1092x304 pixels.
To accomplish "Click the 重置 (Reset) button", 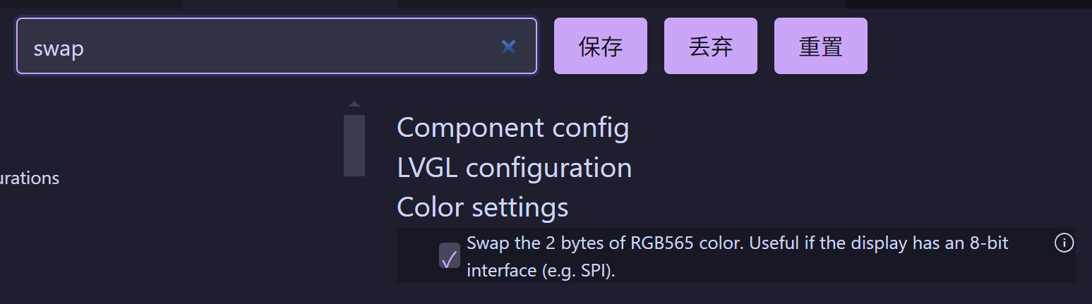I will coord(820,47).
